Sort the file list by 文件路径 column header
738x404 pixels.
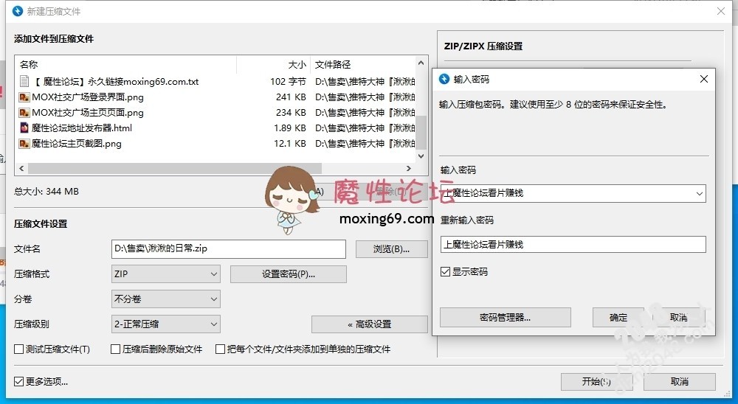(x=363, y=64)
